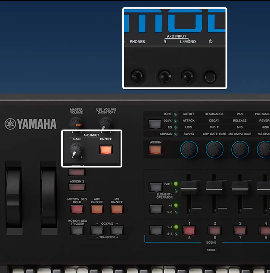Click the SCENE label
The width and height of the screenshot is (270, 273).
coord(211,242)
